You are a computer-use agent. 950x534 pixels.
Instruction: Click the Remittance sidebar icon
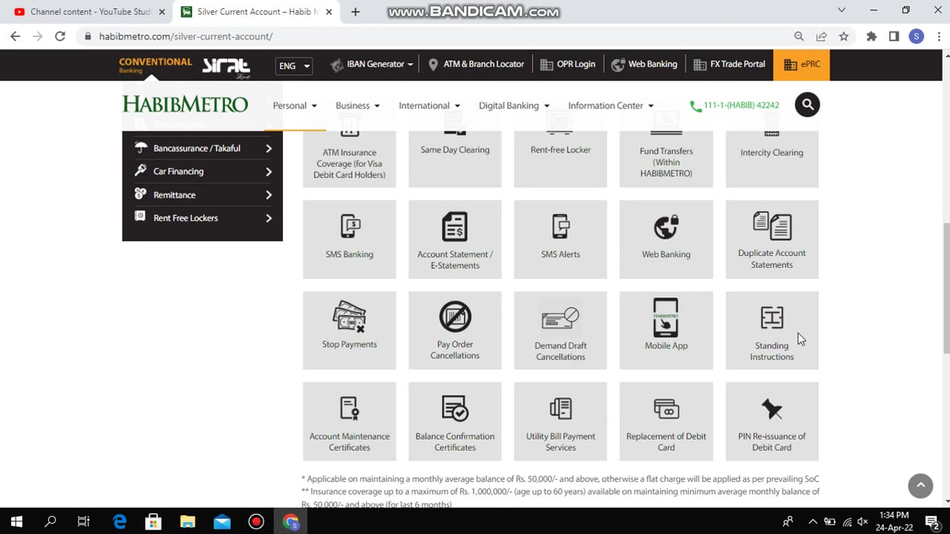(x=140, y=194)
